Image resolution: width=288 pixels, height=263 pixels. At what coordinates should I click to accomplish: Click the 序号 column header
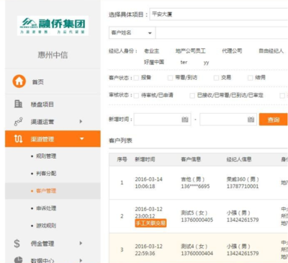(122, 159)
